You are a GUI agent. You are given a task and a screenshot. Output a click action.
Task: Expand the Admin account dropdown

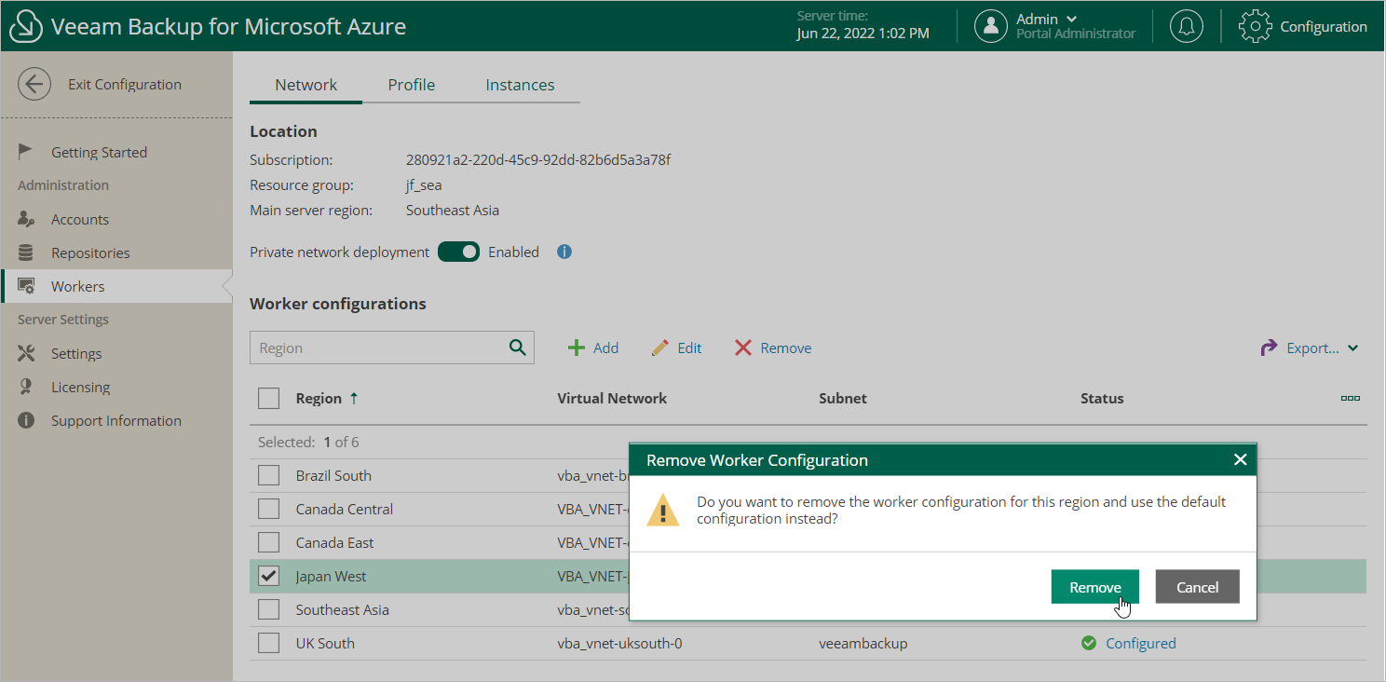coord(1071,19)
